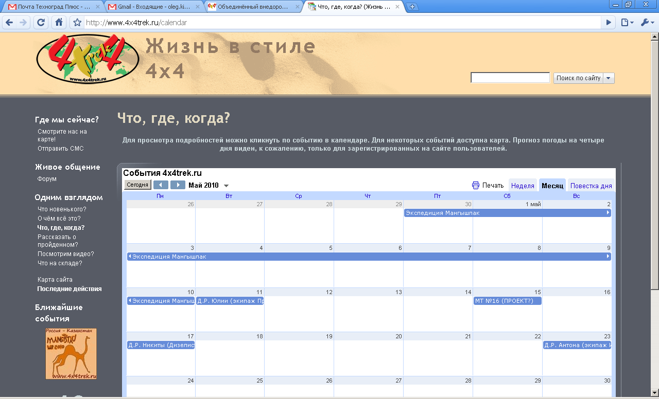Go to browser home page icon
The image size is (659, 399).
point(59,23)
